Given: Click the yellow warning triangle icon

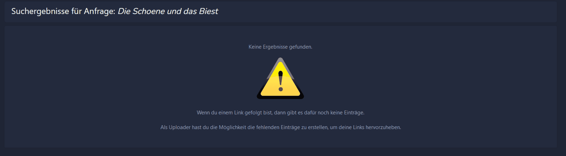Looking at the screenshot, I should (280, 78).
